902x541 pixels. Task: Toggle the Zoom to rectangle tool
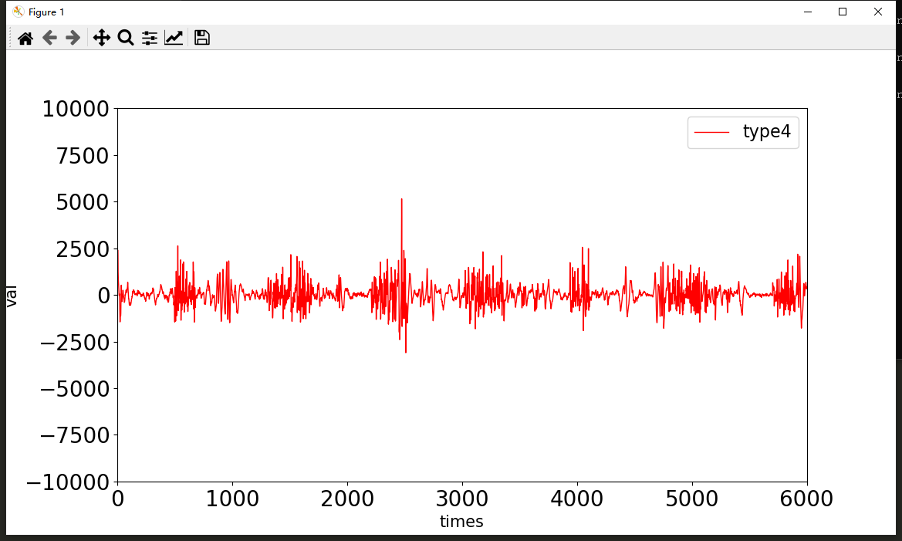coord(125,38)
